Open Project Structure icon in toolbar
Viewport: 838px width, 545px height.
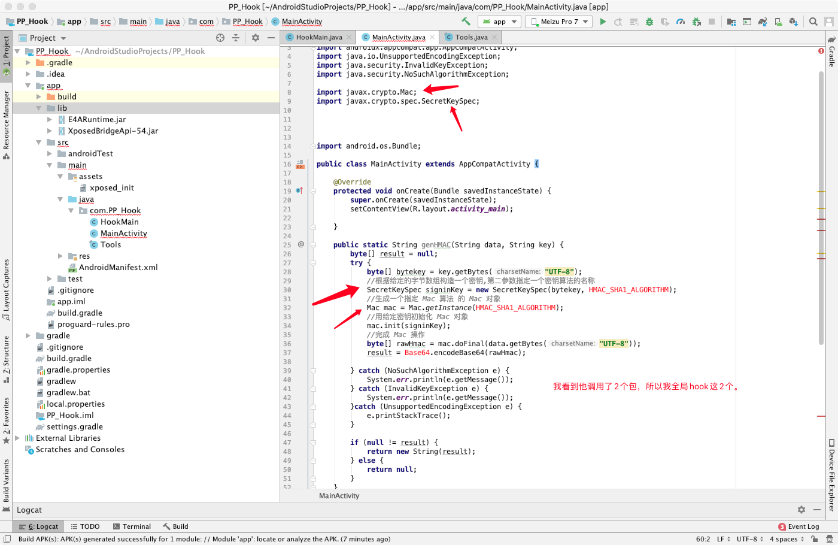[x=731, y=22]
